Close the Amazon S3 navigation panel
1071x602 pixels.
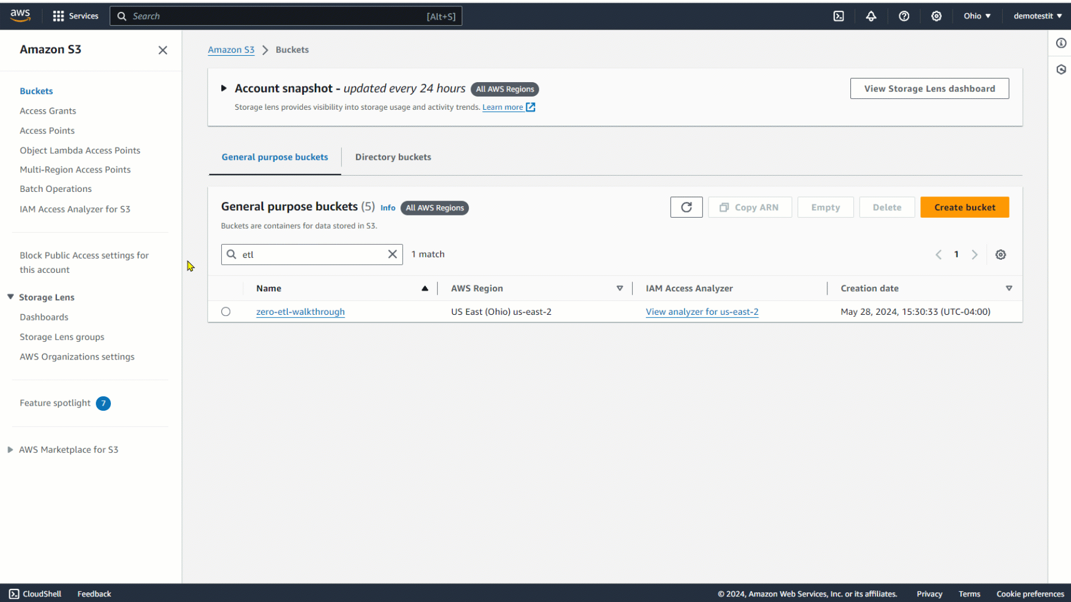click(x=163, y=51)
